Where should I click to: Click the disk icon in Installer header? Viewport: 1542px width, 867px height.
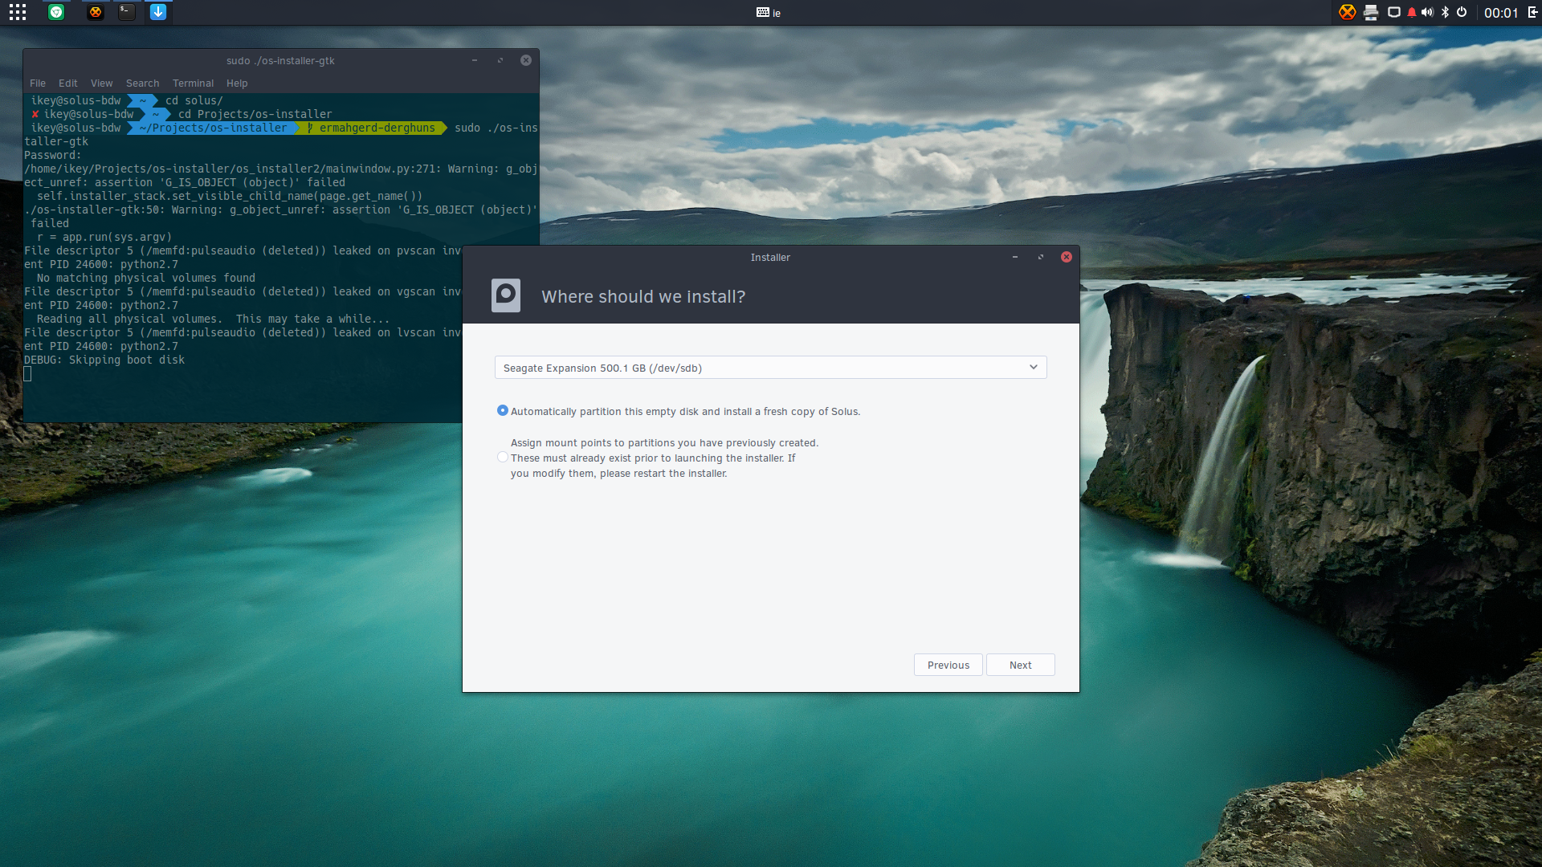pyautogui.click(x=506, y=295)
